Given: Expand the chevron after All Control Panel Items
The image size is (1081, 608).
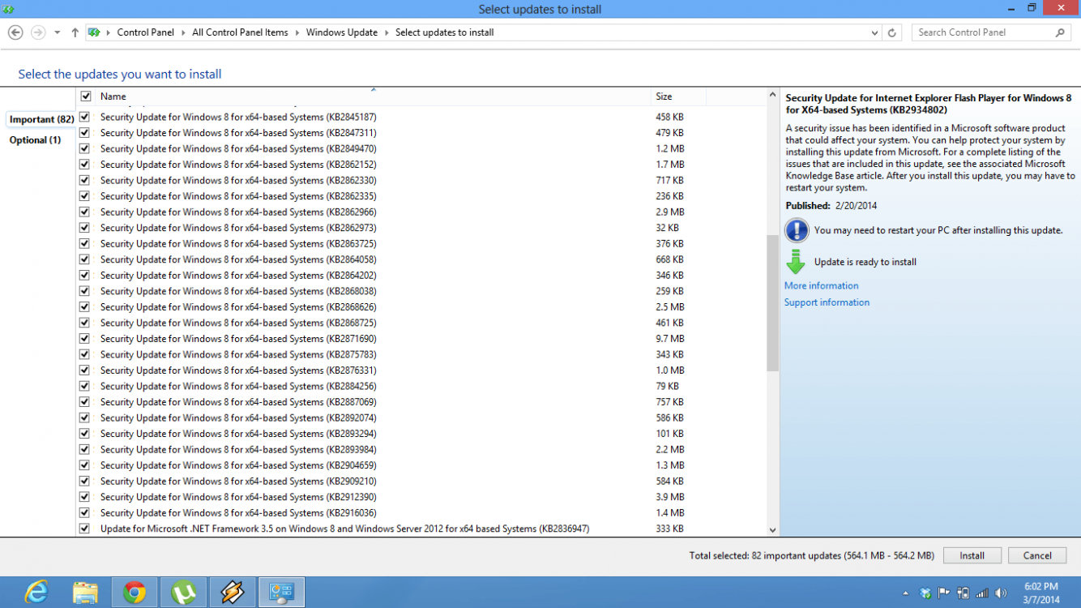Looking at the screenshot, I should [x=297, y=32].
